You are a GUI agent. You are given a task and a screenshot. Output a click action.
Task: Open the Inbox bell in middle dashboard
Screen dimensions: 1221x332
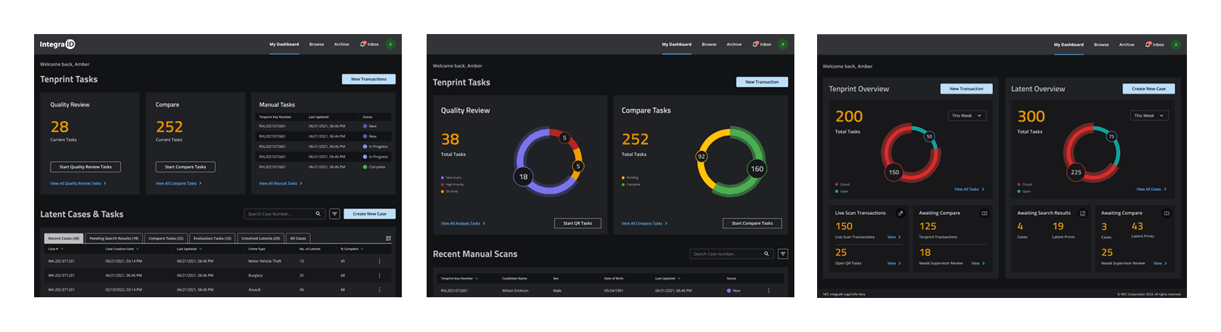[x=756, y=44]
